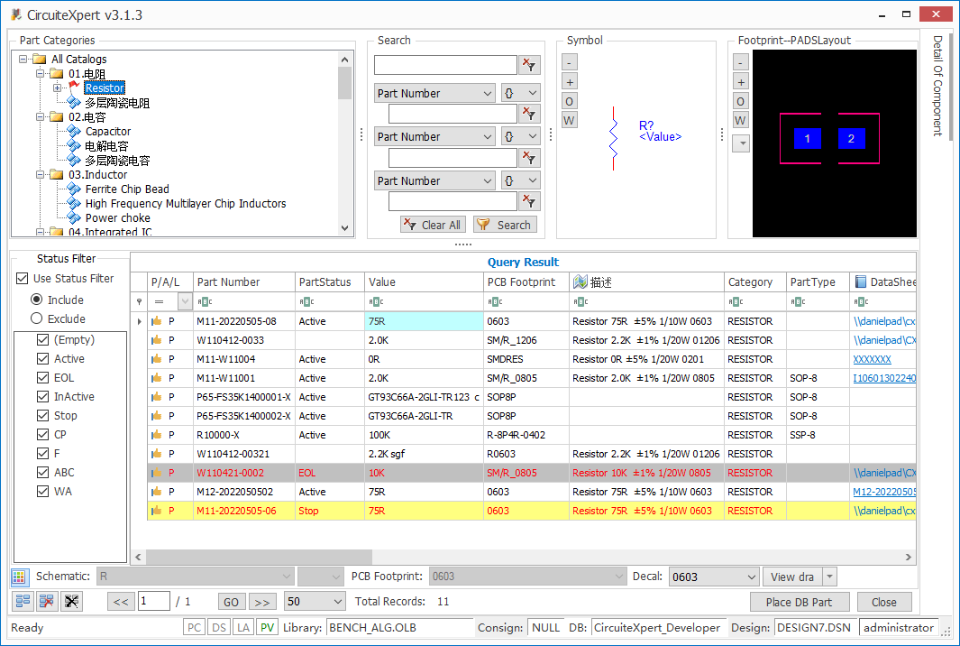Image resolution: width=960 pixels, height=646 pixels.
Task: Select row with part W110421-0002
Action: (x=532, y=473)
